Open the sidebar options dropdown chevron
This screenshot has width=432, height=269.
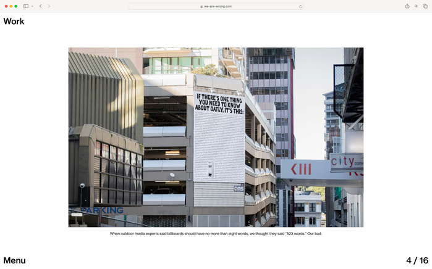32,6
